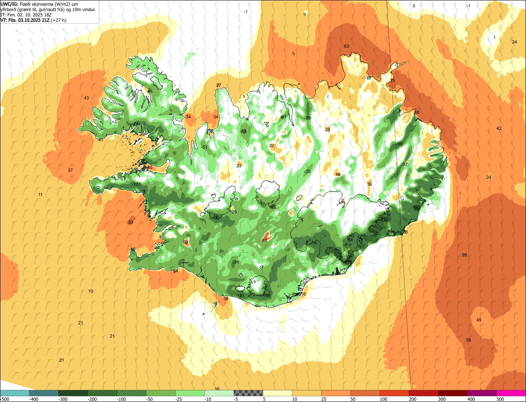Select the darkest green legend swatch for -300 to -200
Viewport: 526px width, 402px height.
(x=73, y=393)
